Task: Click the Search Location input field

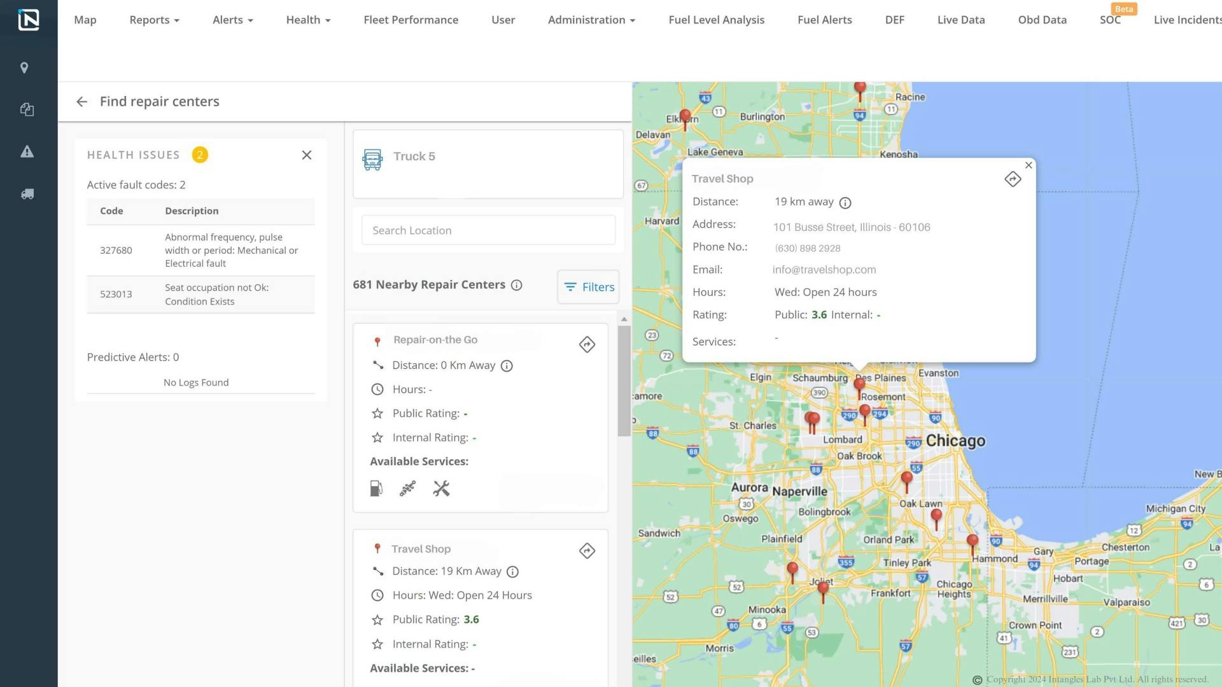Action: pos(488,230)
